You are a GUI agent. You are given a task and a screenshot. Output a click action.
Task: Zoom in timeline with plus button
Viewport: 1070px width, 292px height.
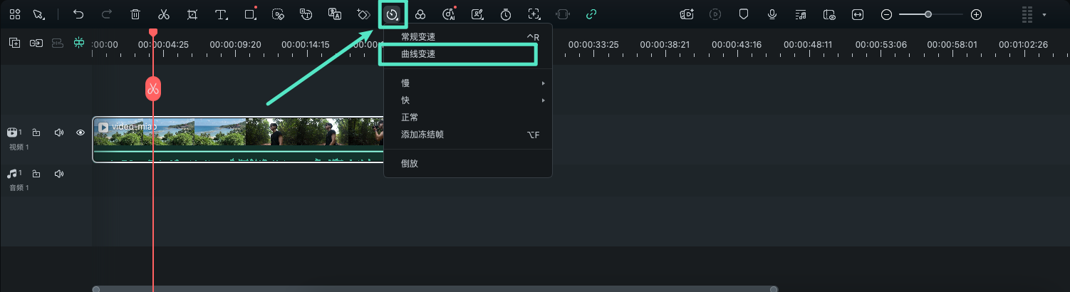click(977, 14)
